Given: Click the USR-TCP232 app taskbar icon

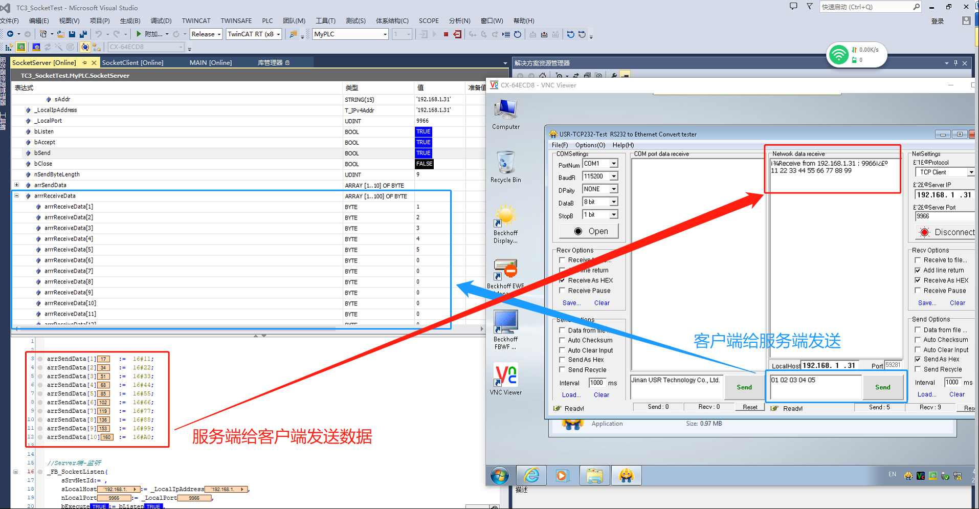Looking at the screenshot, I should coord(626,476).
